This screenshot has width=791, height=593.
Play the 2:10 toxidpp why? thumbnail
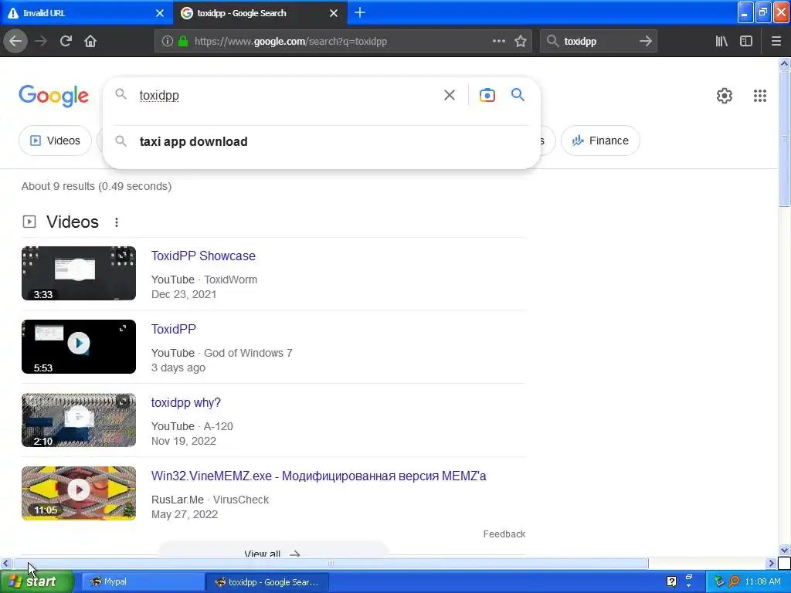coord(79,420)
